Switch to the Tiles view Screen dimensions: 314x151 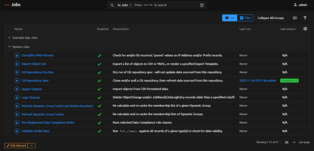coord(245,18)
